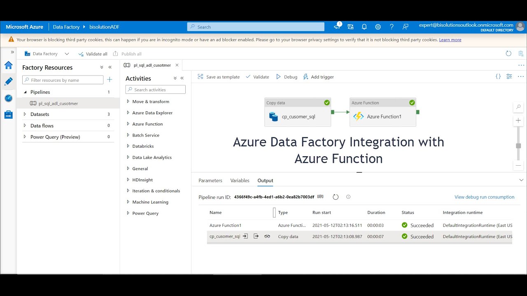
Task: Click the discard all trash icon
Action: 521,53
